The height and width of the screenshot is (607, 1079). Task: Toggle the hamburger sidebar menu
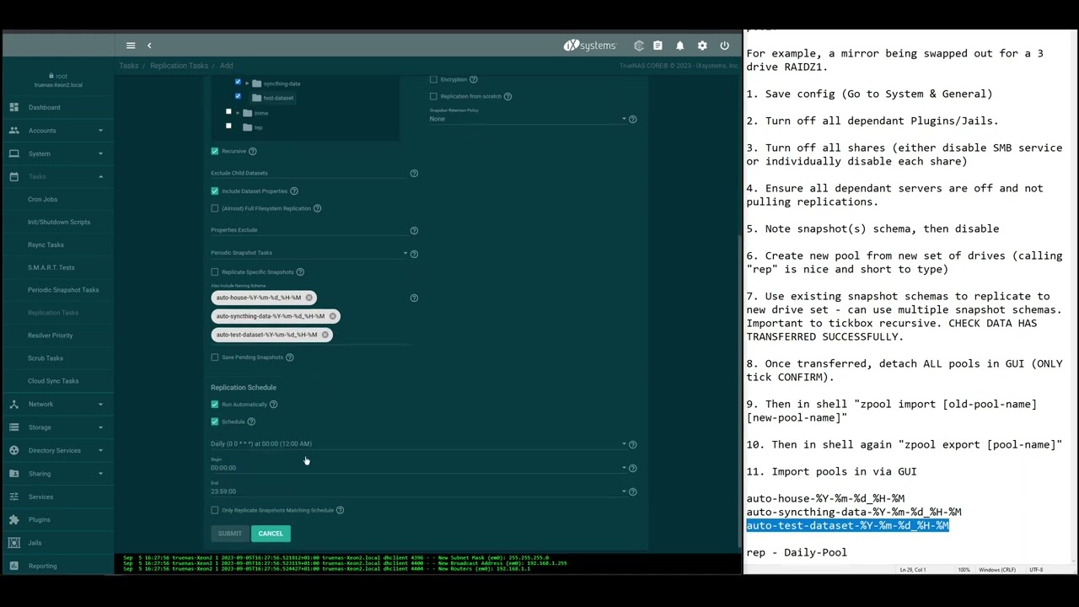131,46
